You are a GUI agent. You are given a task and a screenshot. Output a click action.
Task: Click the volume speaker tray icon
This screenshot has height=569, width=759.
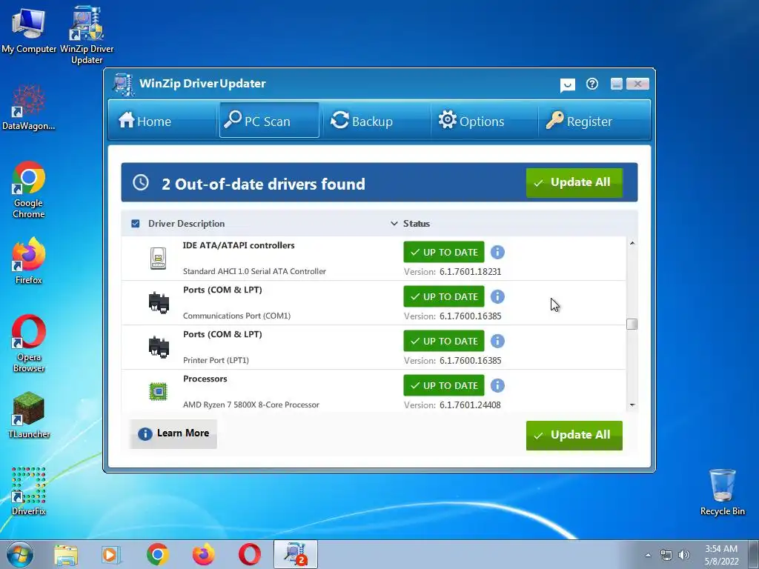pos(684,555)
